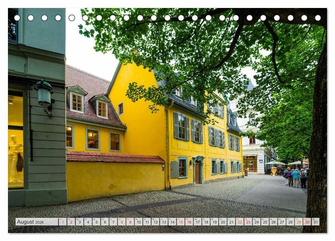The image size is (335, 241).
Task: Select Sunday 2 in the date strip
Action: click(x=71, y=222)
